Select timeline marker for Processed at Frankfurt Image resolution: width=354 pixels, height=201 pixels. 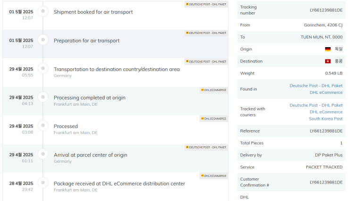pyautogui.click(x=43, y=126)
